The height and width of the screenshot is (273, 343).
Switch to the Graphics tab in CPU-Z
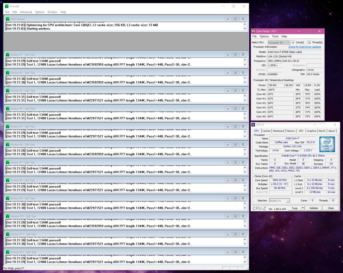tap(312, 131)
